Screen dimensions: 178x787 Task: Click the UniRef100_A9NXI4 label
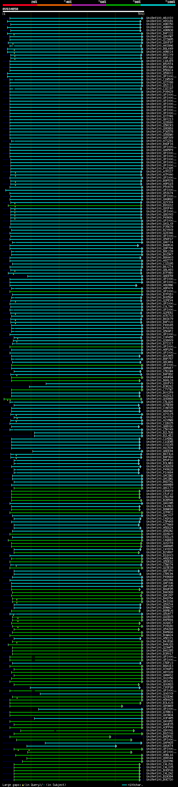point(160,52)
